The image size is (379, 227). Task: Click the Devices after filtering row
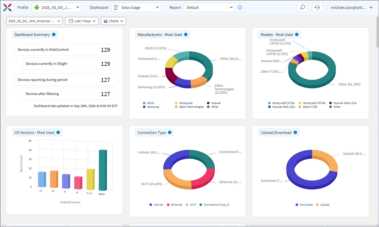(x=70, y=94)
